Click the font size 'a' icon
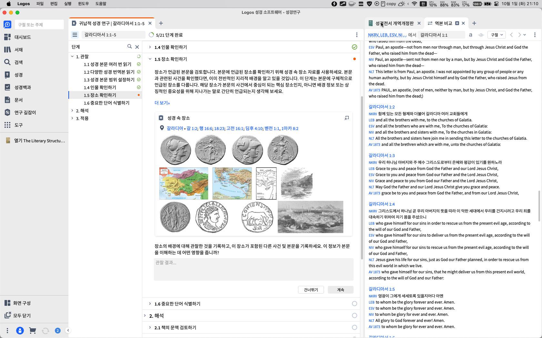This screenshot has width=542, height=338. tap(471, 35)
